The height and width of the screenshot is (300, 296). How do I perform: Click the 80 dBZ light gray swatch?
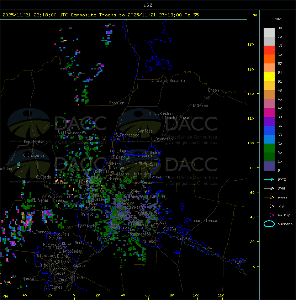[x=269, y=32]
